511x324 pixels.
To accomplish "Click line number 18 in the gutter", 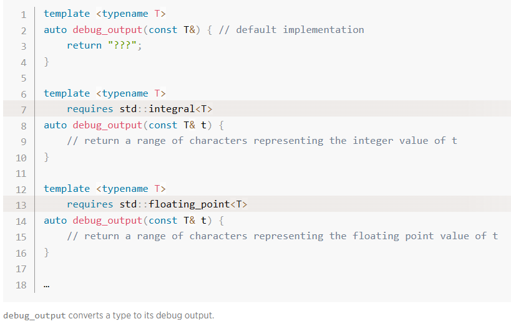I will click(21, 284).
